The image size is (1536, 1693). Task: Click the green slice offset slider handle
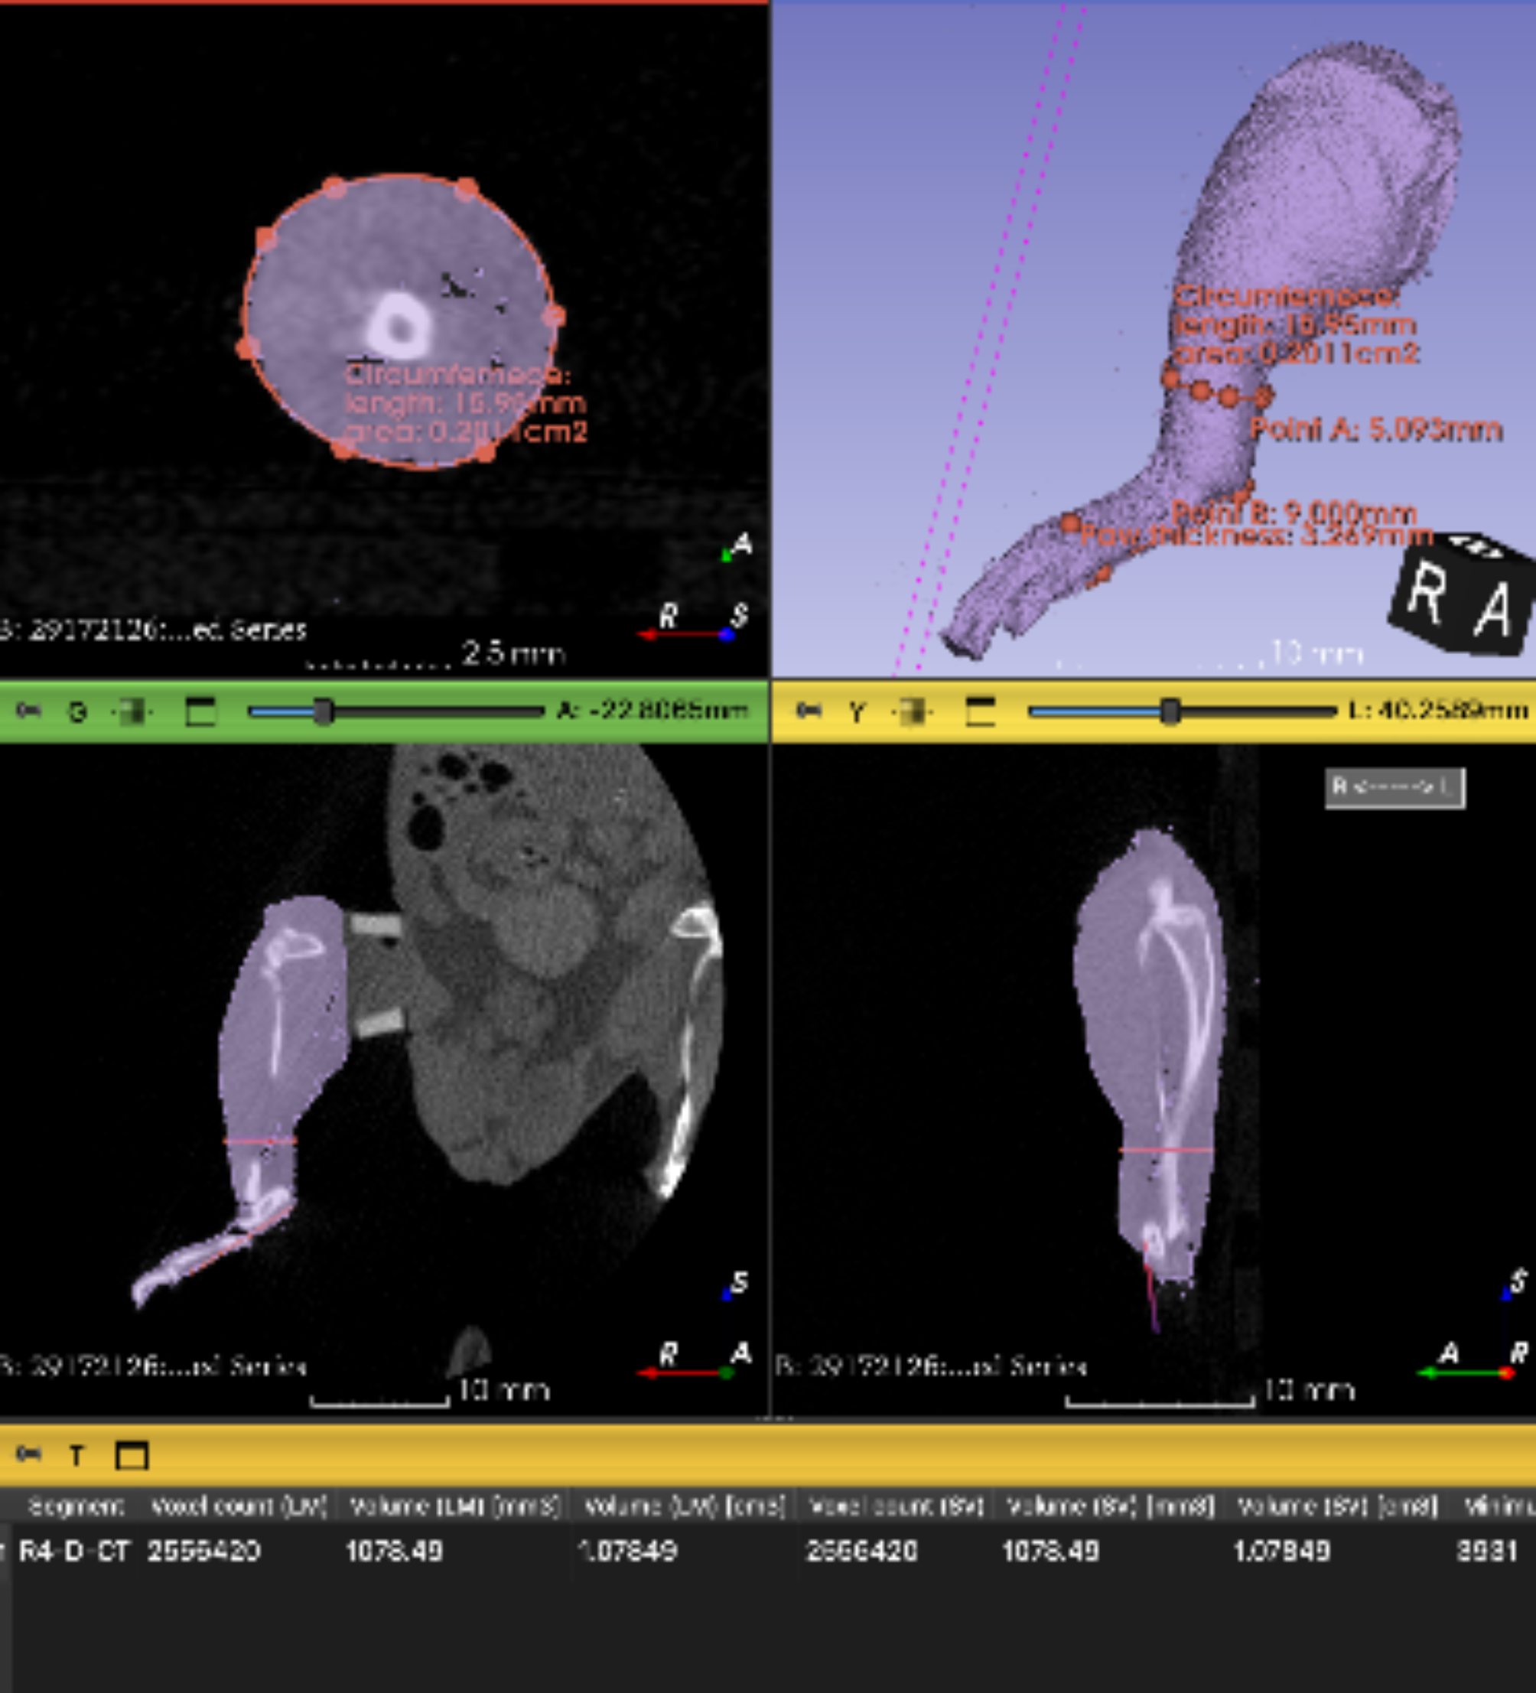(x=324, y=712)
